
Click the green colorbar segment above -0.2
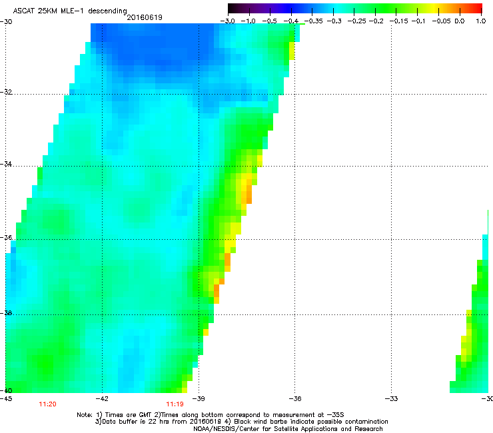coord(376,8)
